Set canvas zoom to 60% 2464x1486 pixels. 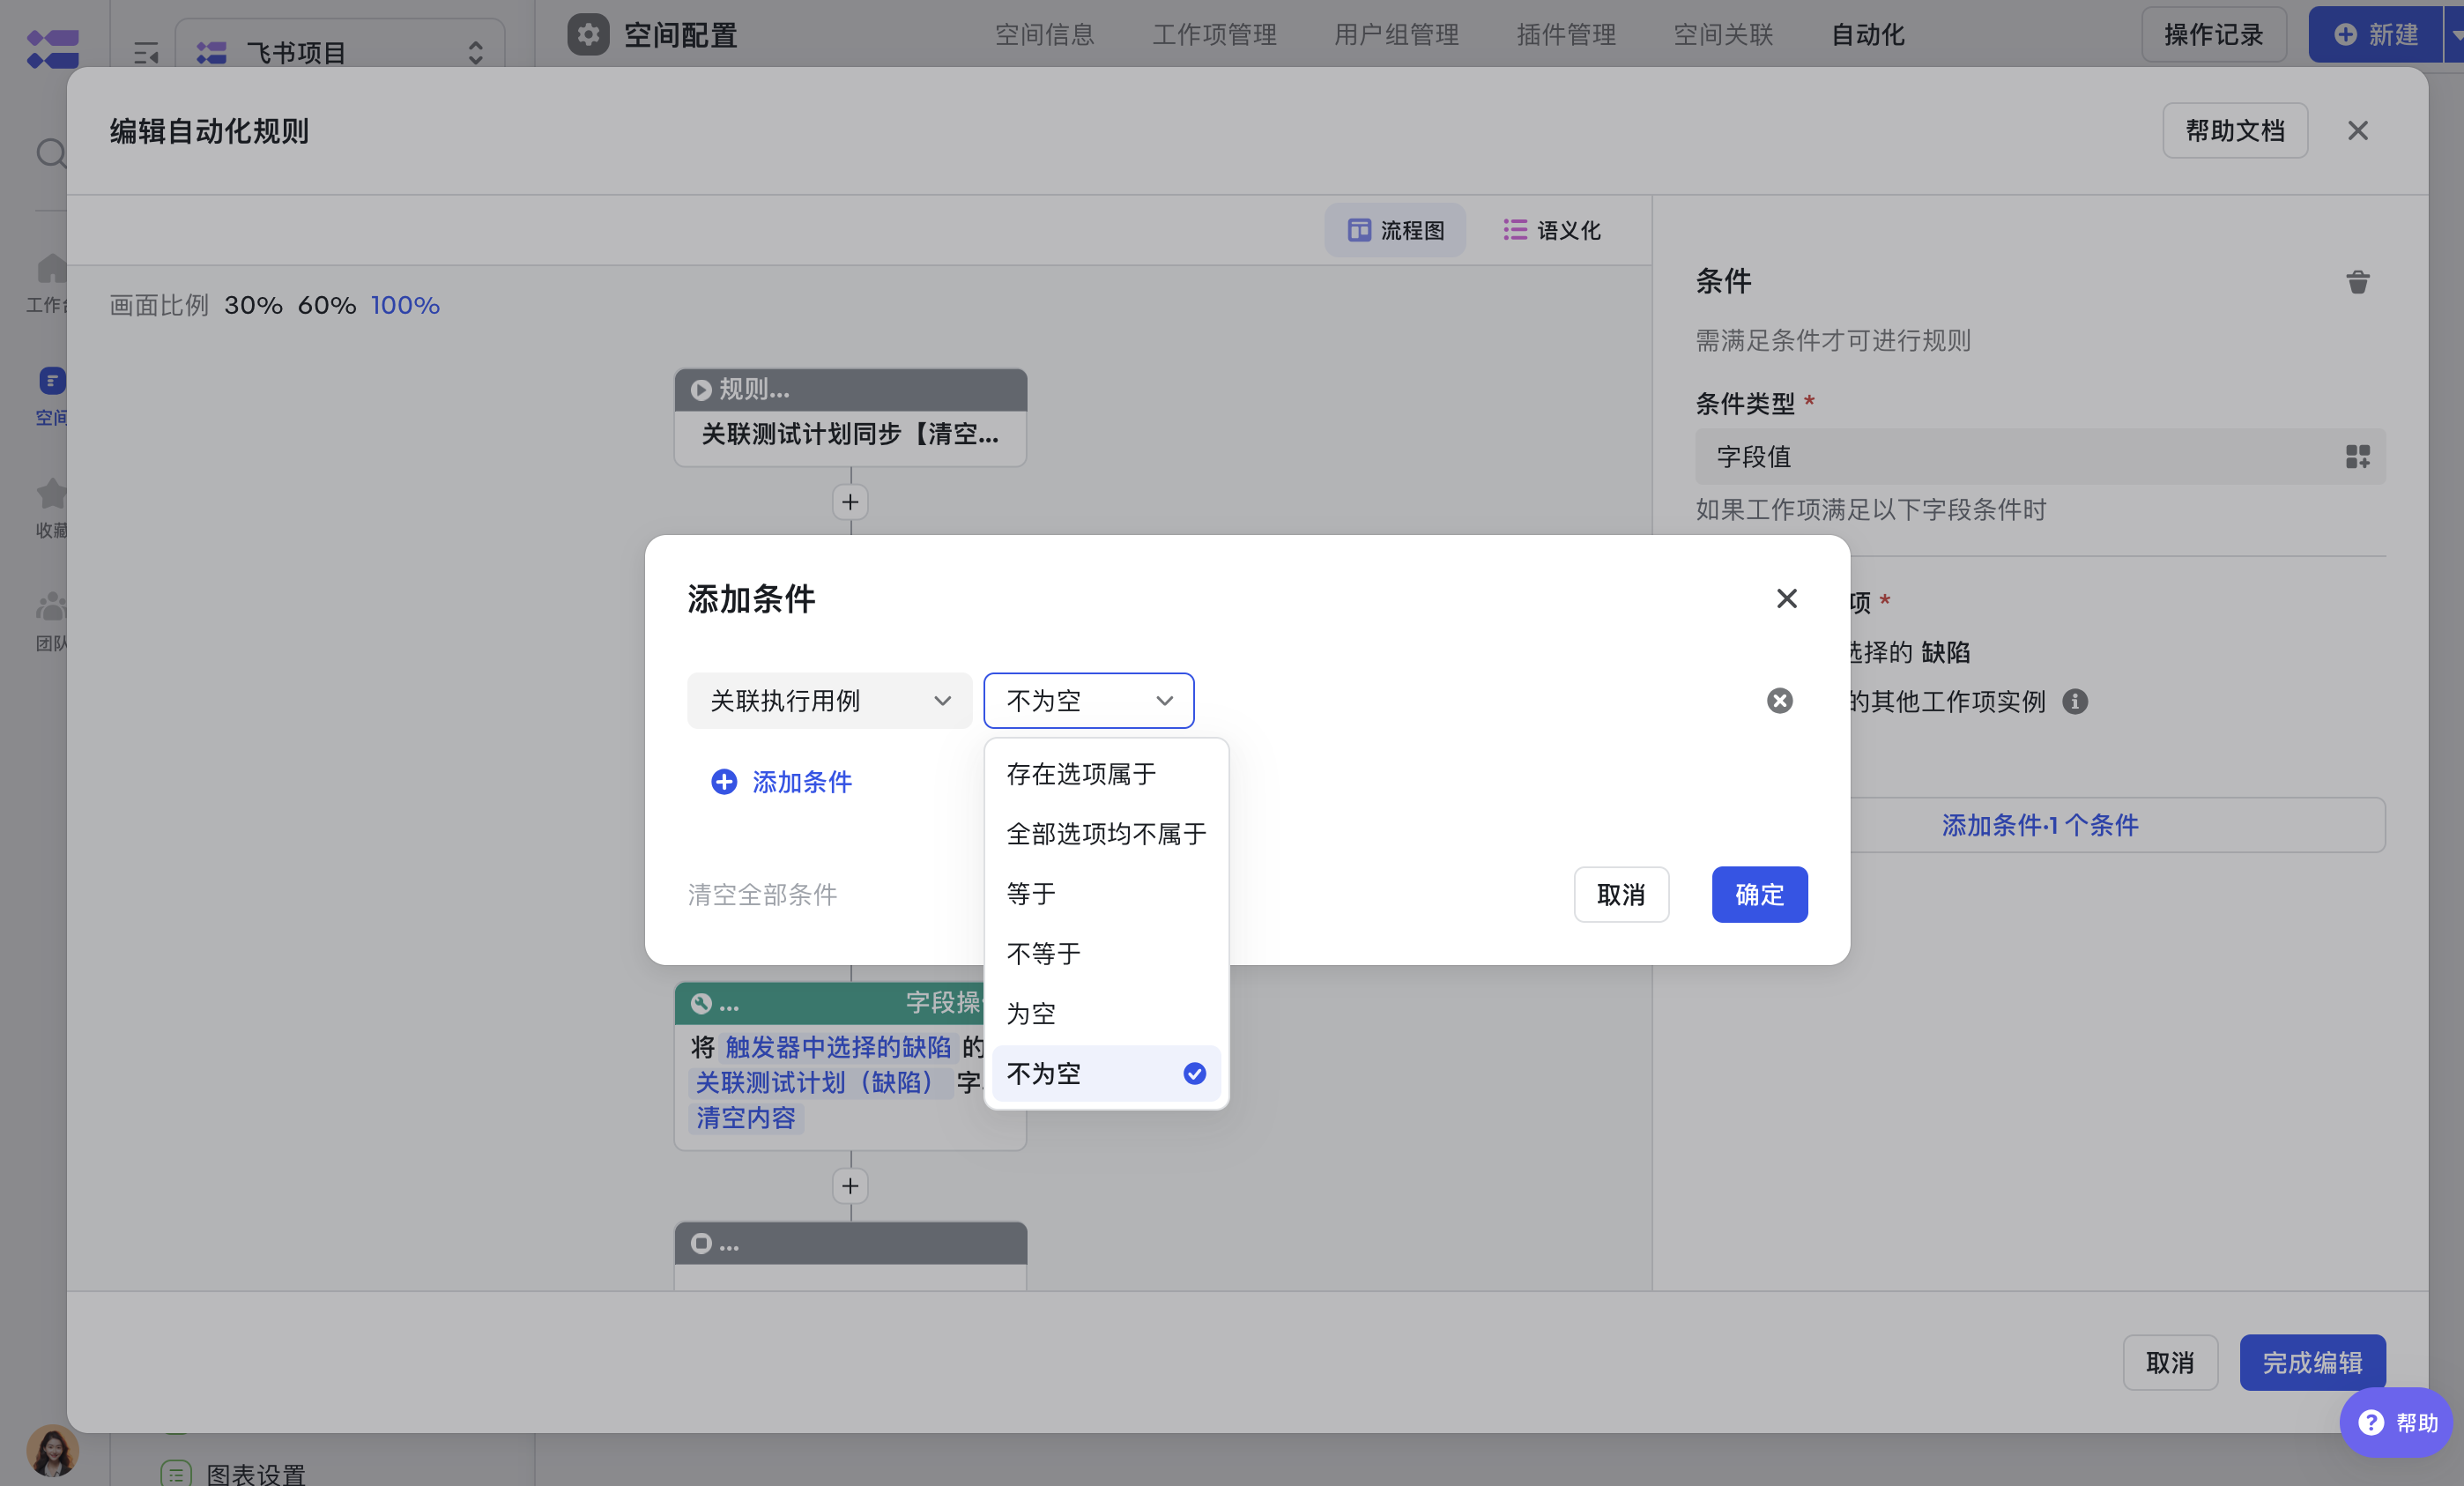pyautogui.click(x=327, y=305)
